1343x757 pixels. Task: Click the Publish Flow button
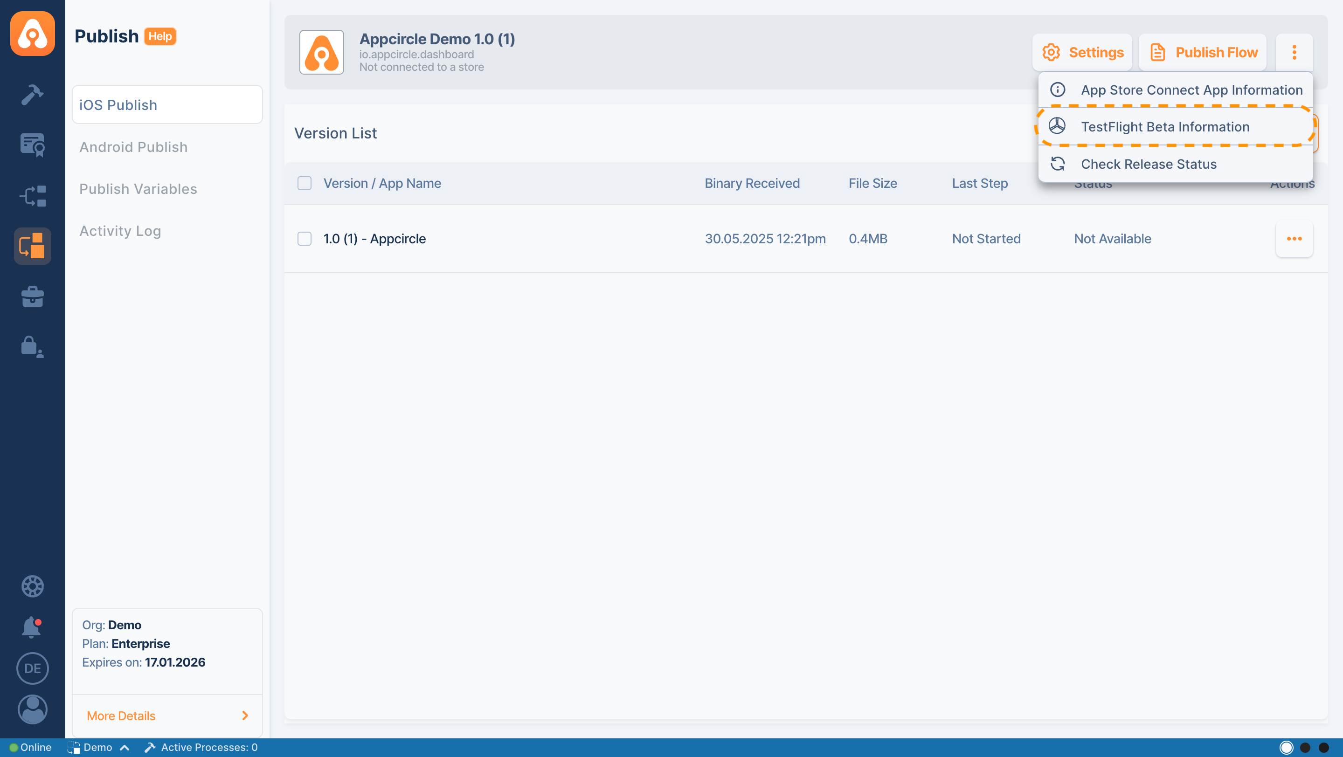pos(1202,52)
